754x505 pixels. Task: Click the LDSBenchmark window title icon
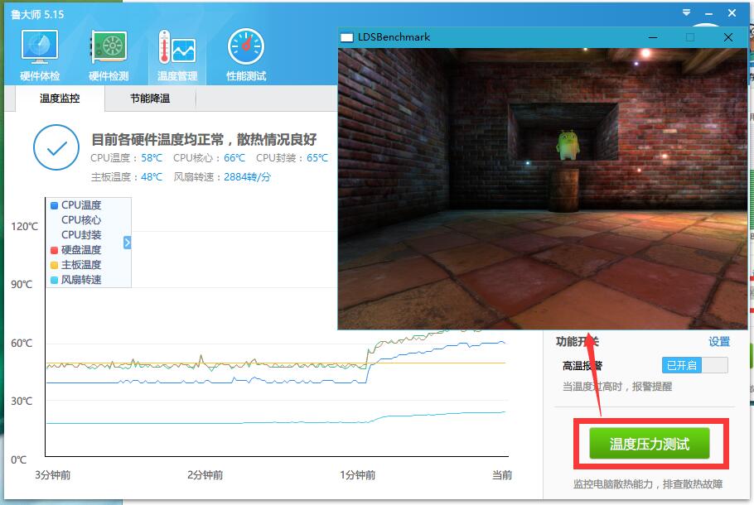point(347,37)
